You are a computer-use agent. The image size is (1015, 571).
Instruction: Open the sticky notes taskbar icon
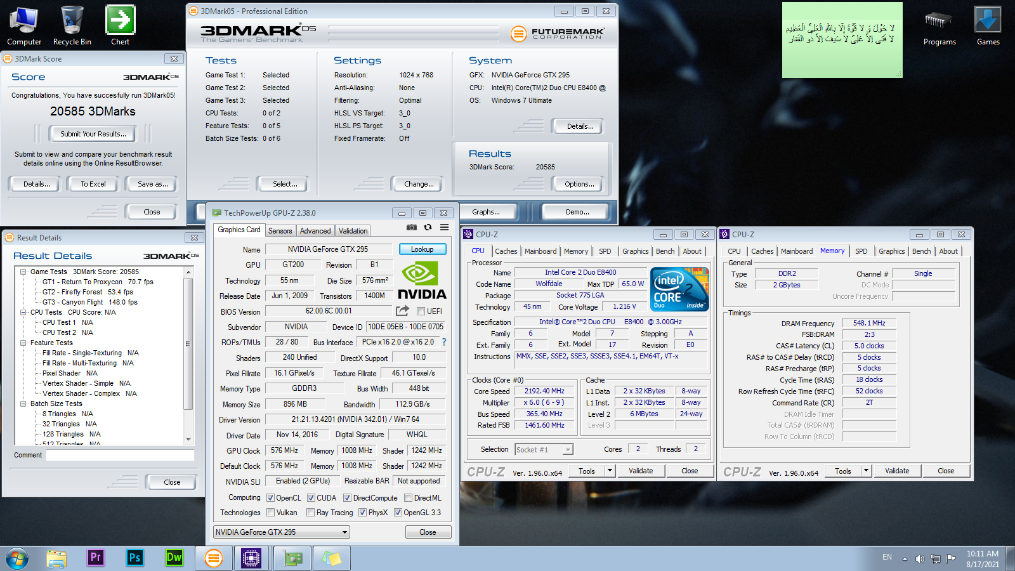point(331,558)
